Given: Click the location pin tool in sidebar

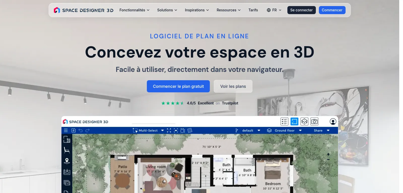Looking at the screenshot, I should click(x=67, y=161).
